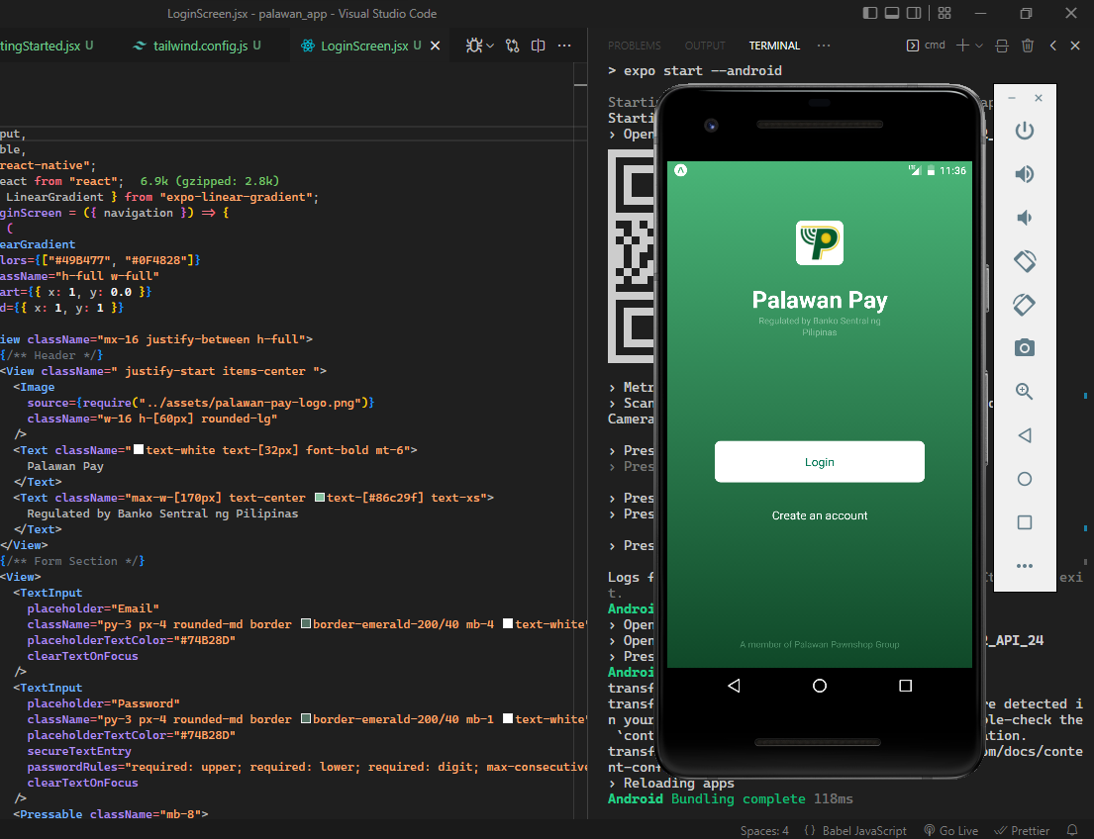Lower volume with emulator volume down icon

point(1025,218)
